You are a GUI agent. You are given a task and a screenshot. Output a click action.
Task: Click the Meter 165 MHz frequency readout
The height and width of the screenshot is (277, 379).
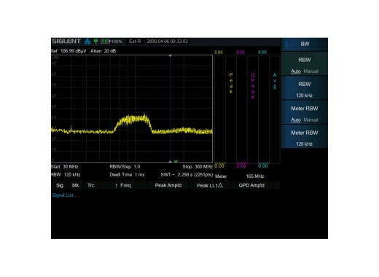(255, 176)
